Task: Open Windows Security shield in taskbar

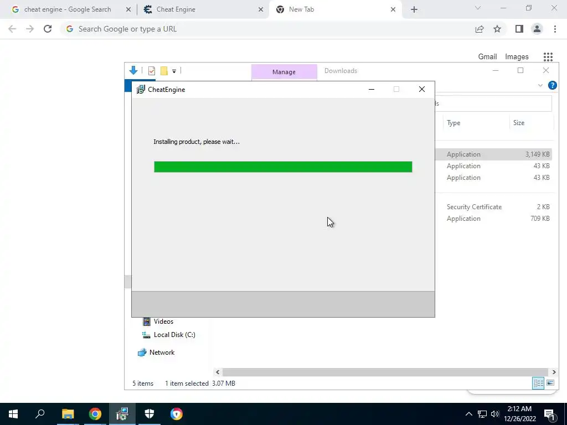Action: 150,414
